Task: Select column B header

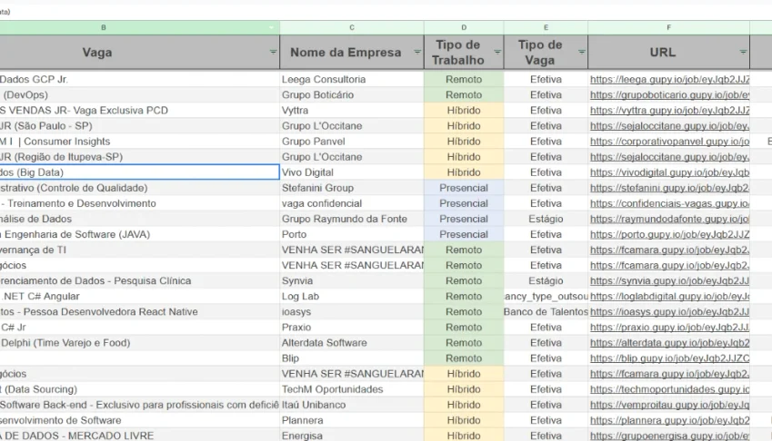Action: coord(139,27)
